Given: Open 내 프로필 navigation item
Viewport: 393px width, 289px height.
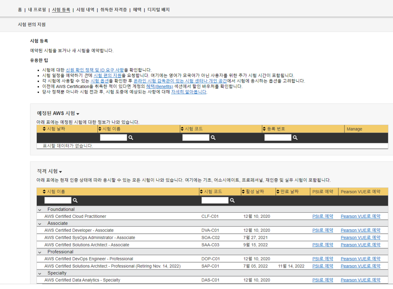Looking at the screenshot, I should point(37,10).
